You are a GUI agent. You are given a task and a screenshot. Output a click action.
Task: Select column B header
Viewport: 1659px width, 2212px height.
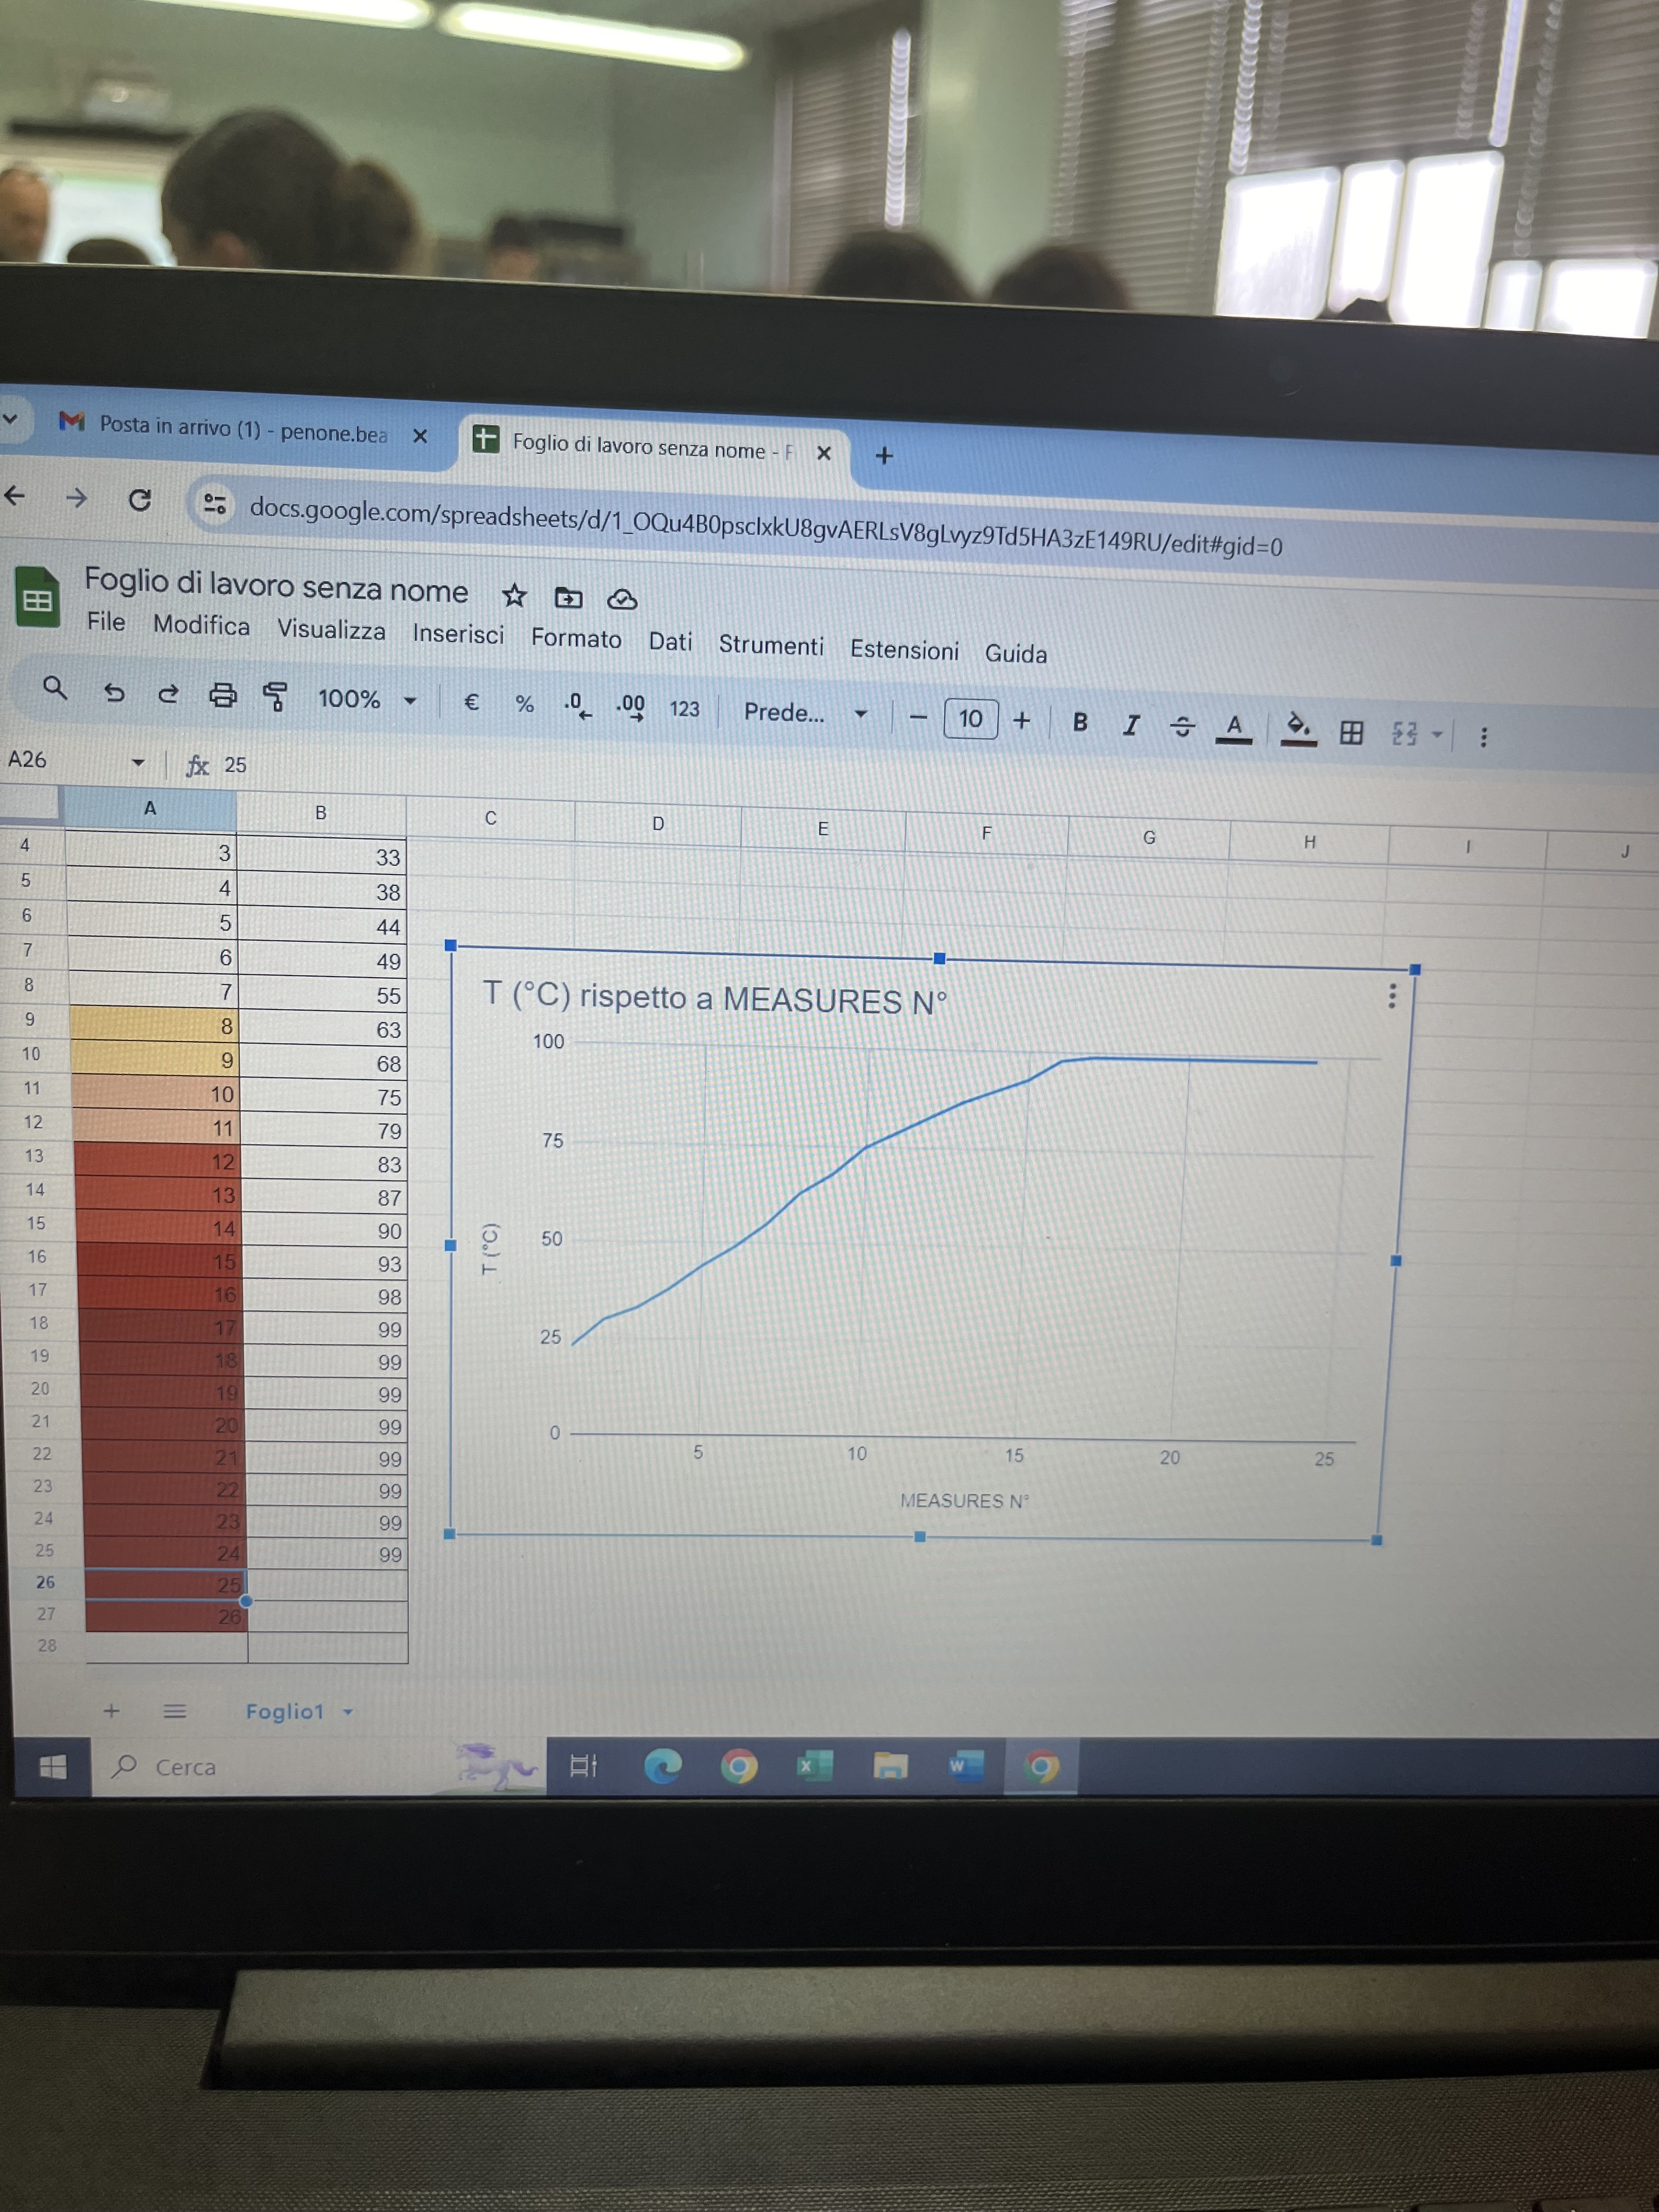point(321,813)
